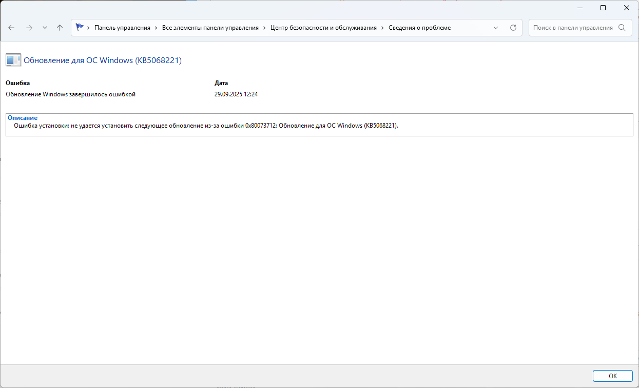
Task: Open the address bar history dropdown
Action: 496,28
